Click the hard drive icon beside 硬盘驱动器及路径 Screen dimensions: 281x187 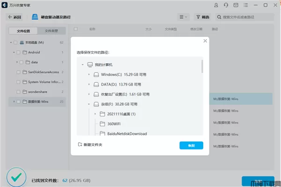pyautogui.click(x=35, y=17)
